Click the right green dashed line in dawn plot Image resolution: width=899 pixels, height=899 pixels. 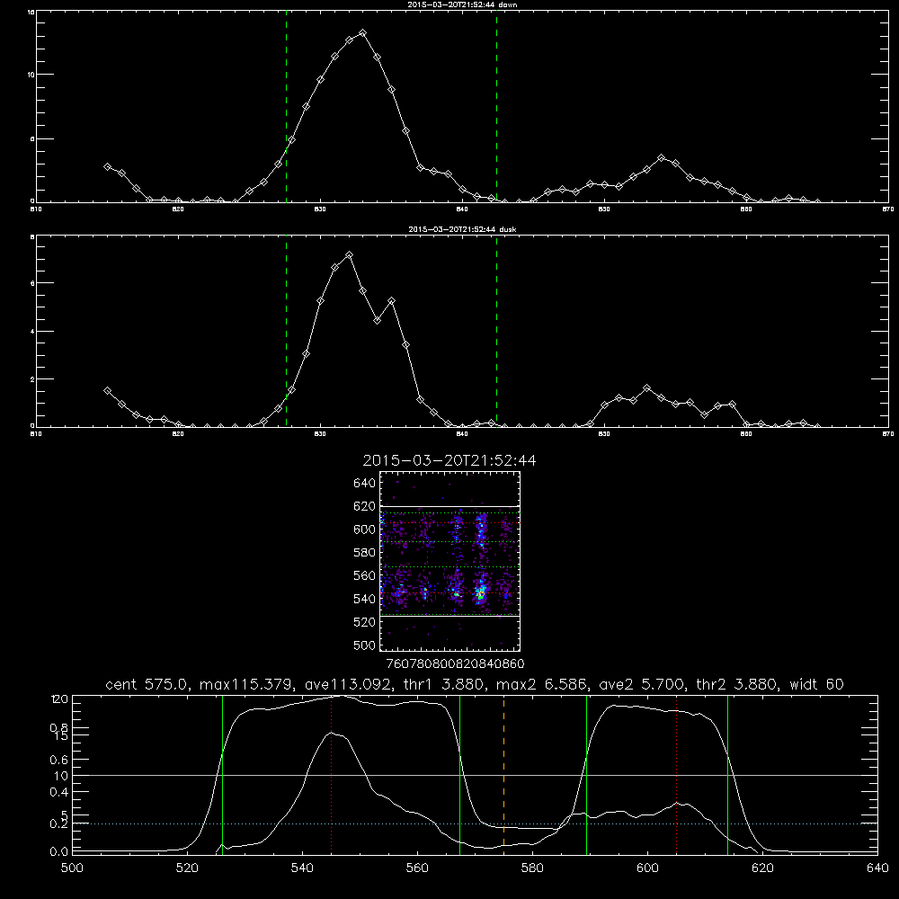pos(496,109)
